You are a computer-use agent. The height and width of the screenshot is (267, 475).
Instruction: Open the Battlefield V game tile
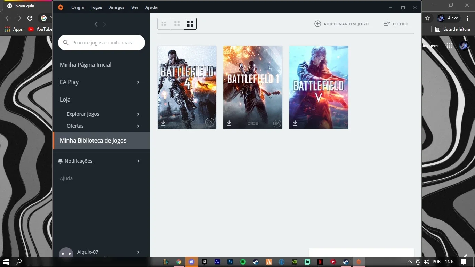click(319, 87)
